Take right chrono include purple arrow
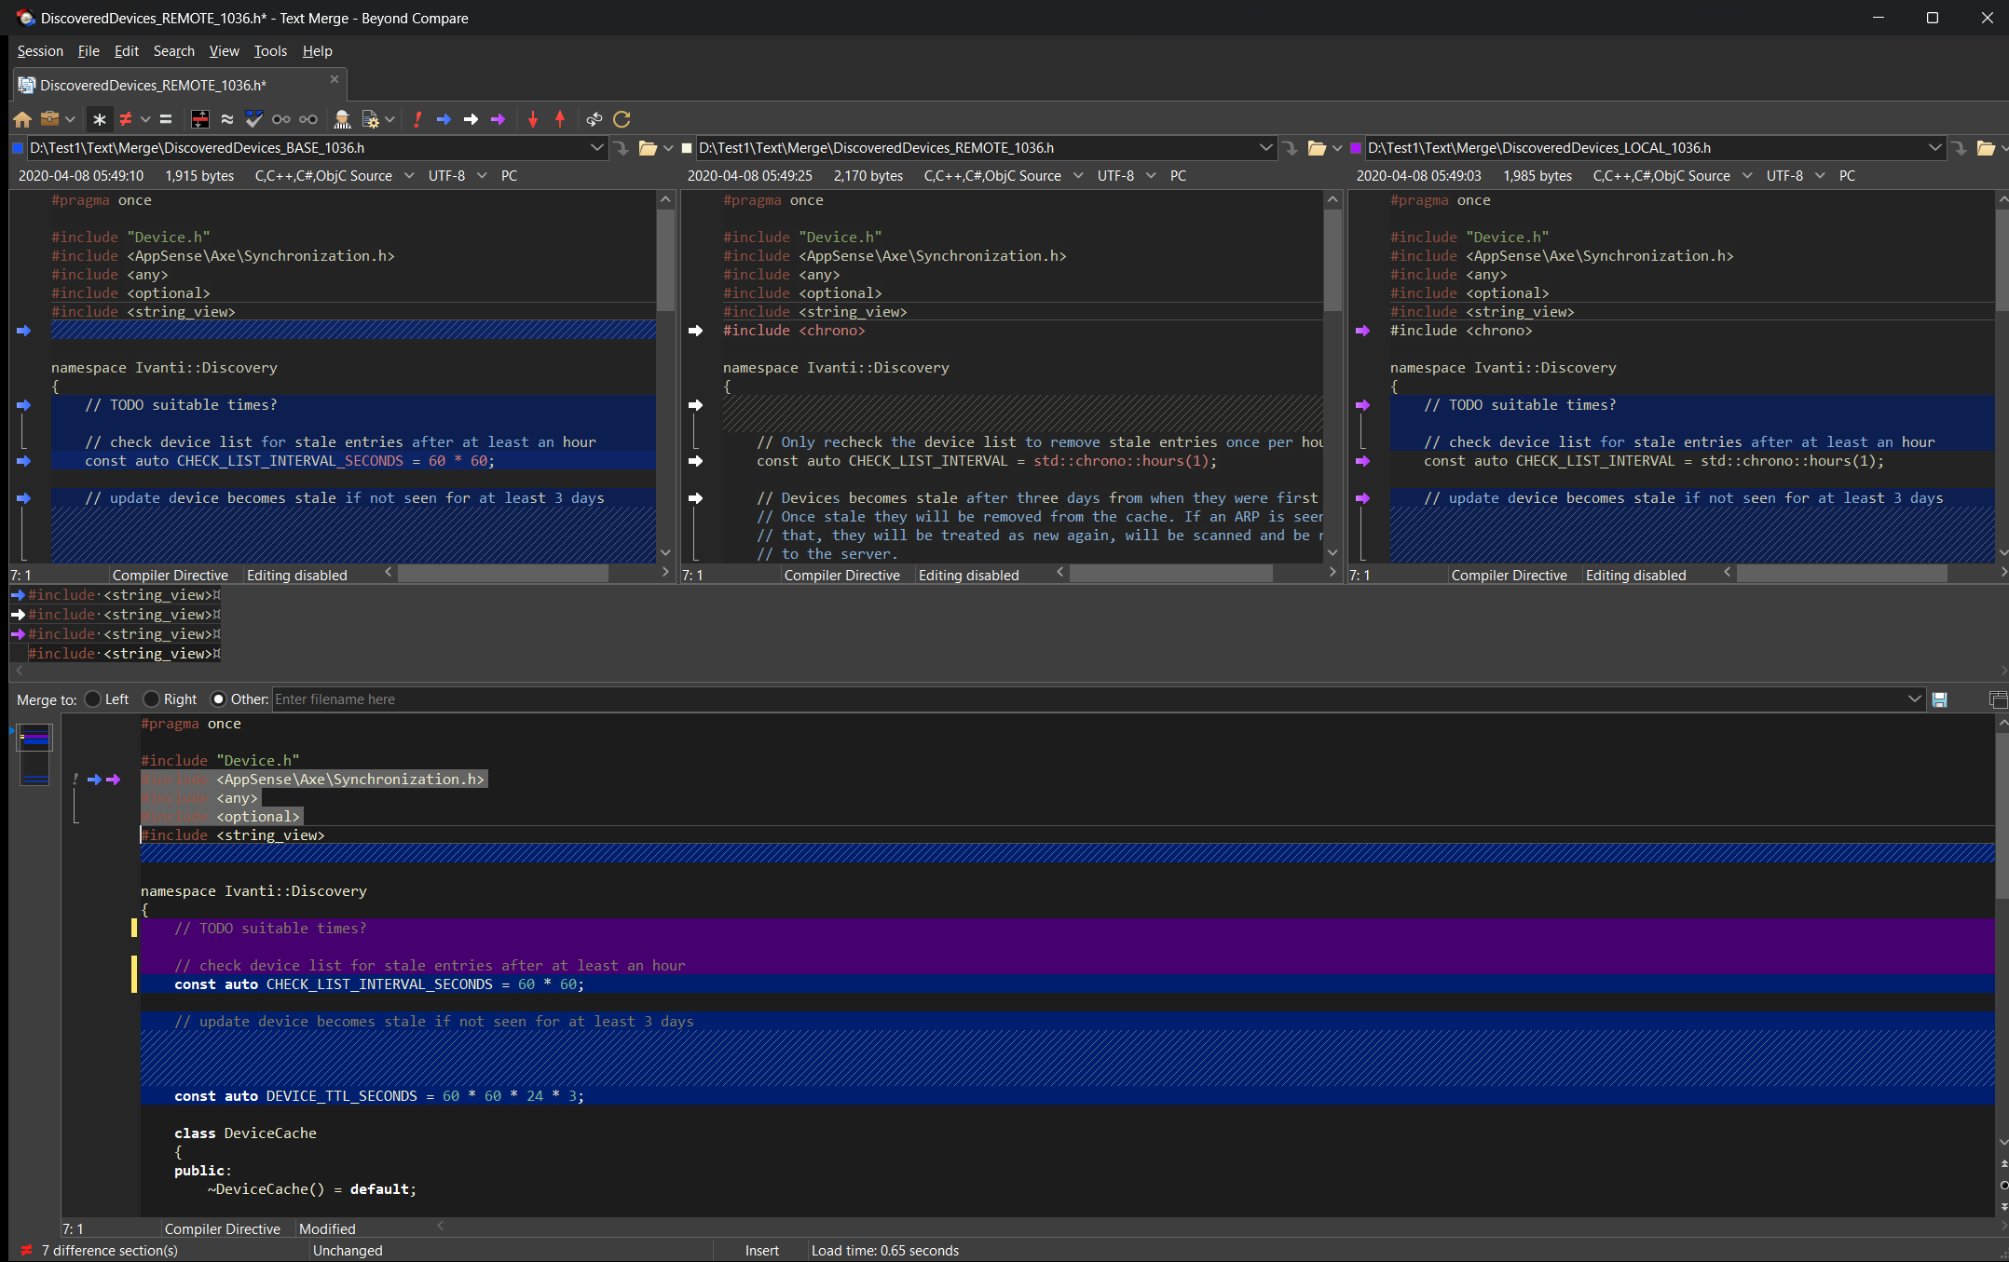Viewport: 2009px width, 1262px height. point(1362,331)
